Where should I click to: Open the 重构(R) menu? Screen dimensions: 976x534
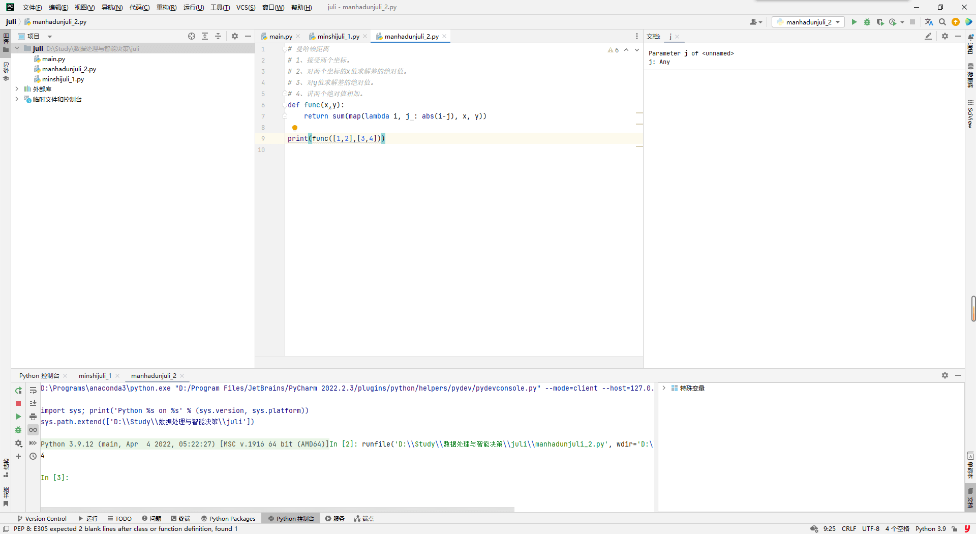point(166,7)
